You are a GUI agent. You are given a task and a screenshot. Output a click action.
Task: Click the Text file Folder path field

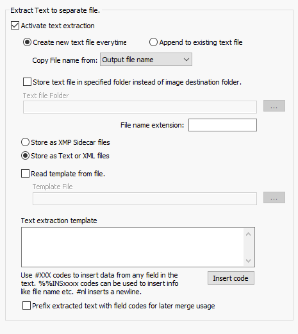pyautogui.click(x=140, y=107)
